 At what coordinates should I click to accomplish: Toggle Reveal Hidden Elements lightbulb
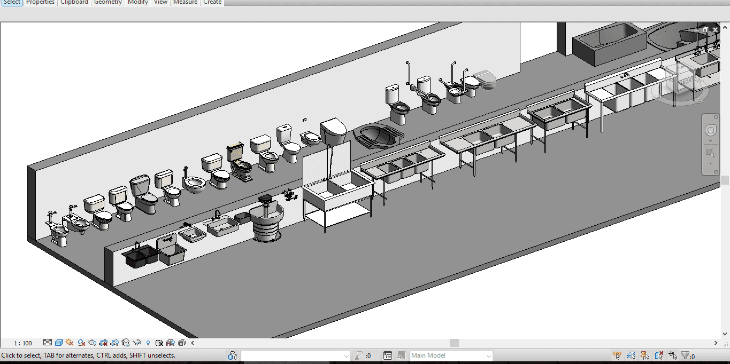pyautogui.click(x=148, y=343)
